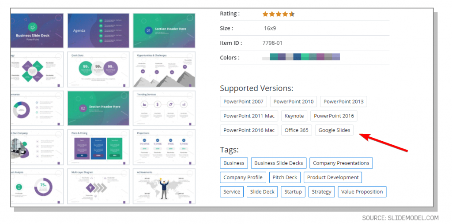Click the Tags heading

coord(230,150)
